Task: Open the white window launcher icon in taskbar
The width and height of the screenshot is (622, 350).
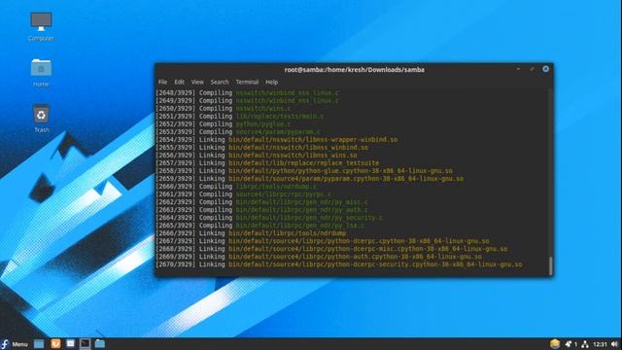Action: (x=70, y=343)
